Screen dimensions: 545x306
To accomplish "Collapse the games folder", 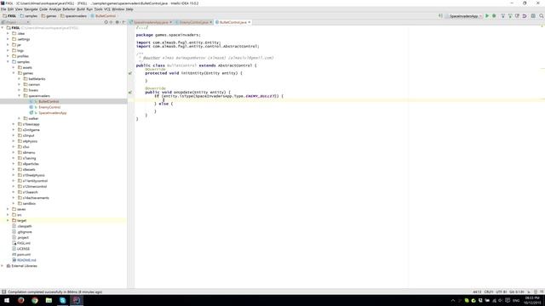I will click(14, 73).
